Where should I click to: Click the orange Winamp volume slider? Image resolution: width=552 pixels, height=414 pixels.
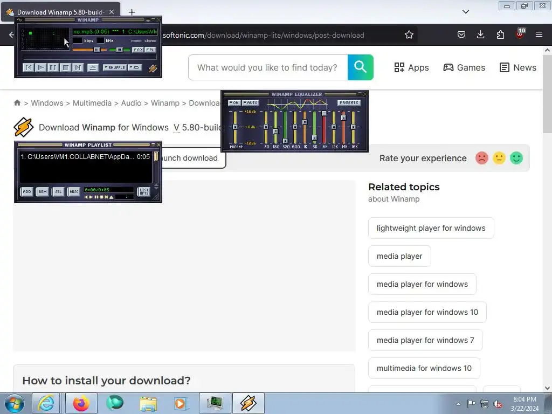click(89, 50)
